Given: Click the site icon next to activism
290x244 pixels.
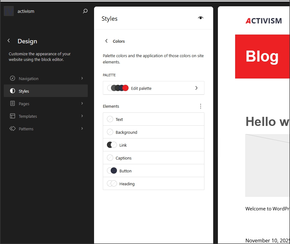Looking at the screenshot, I should point(9,11).
